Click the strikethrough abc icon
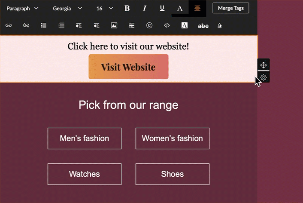The height and width of the screenshot is (203, 303). click(x=203, y=26)
